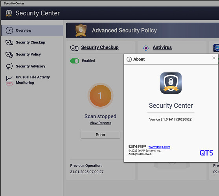The image size is (219, 196).
Task: Click the Enabled label next to the switch
Action: tap(88, 61)
